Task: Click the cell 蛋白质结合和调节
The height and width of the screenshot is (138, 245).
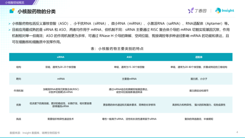Action: (x=199, y=90)
